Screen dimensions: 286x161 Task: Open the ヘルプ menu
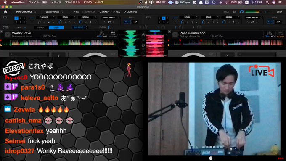99,3
